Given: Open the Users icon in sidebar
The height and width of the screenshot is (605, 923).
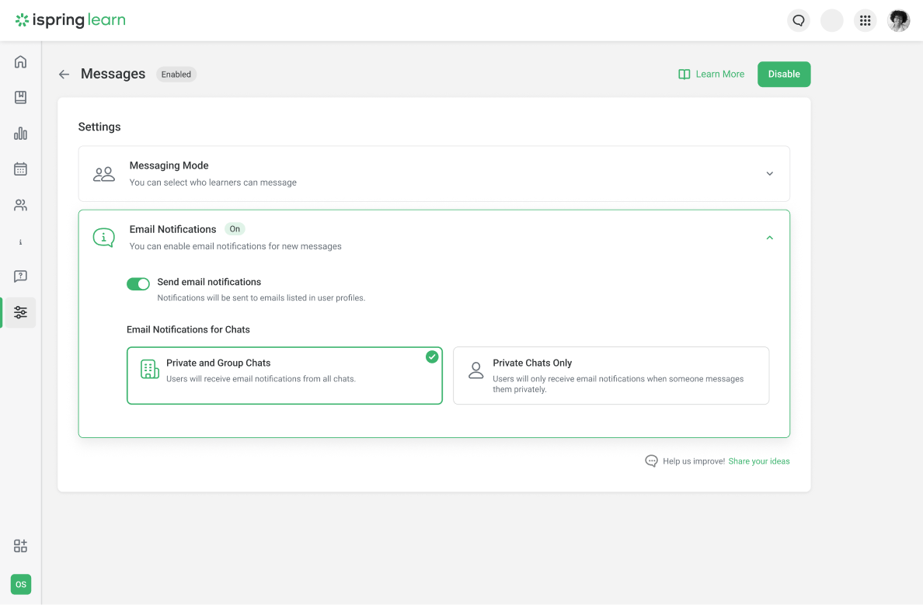Looking at the screenshot, I should click(x=20, y=205).
